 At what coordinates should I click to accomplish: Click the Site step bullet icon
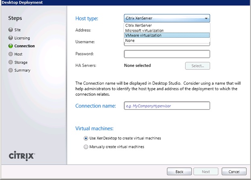coord(10,30)
